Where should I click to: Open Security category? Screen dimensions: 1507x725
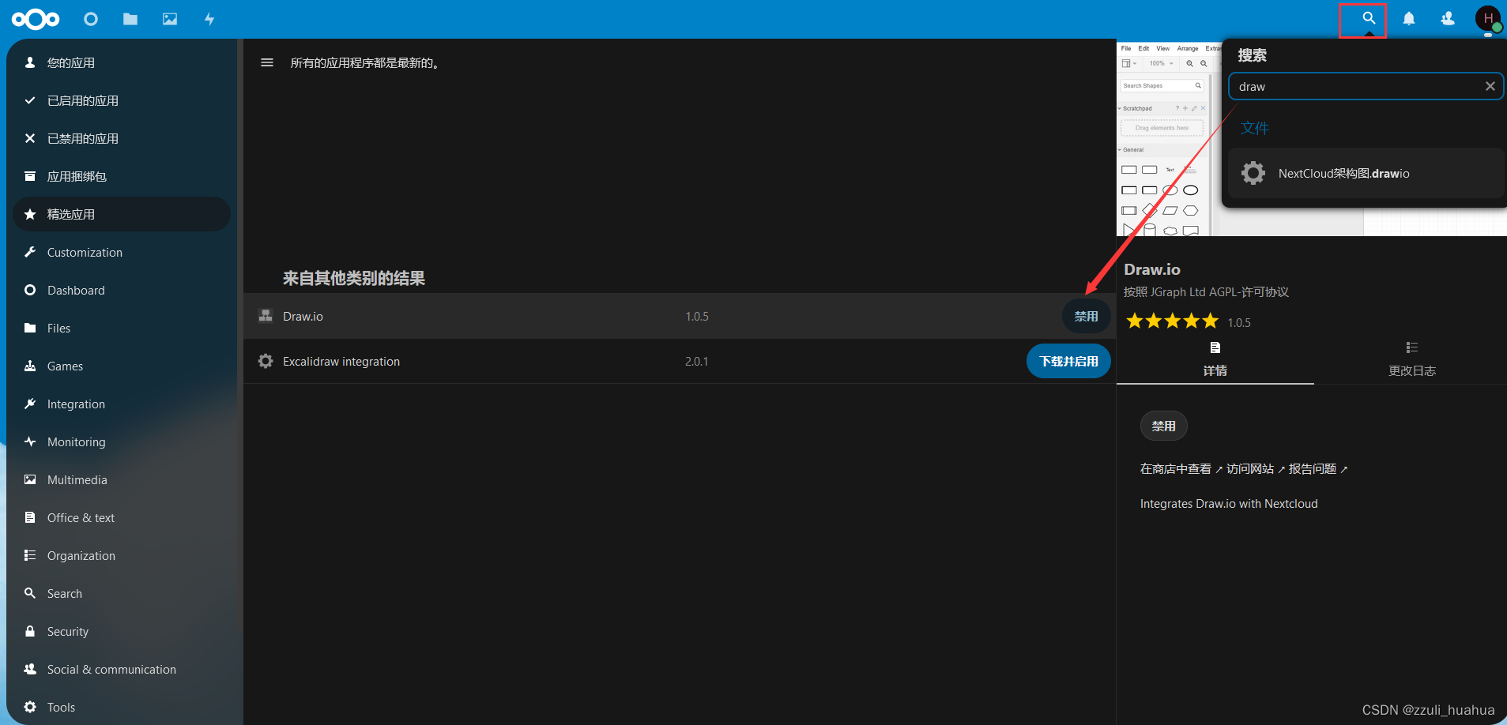(x=122, y=631)
